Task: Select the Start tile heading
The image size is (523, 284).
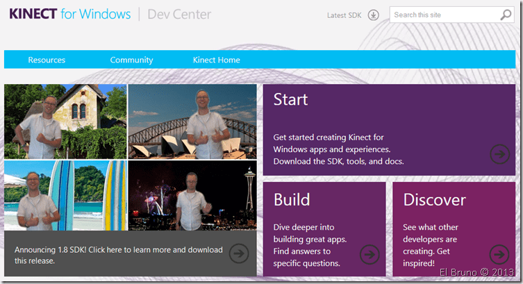Action: click(290, 99)
